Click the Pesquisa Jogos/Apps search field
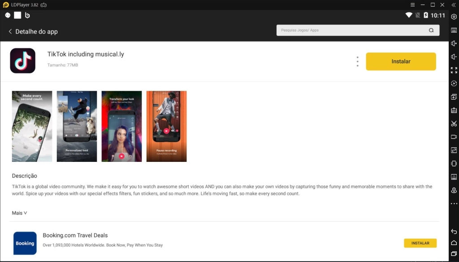This screenshot has width=459, height=262. tap(352, 30)
